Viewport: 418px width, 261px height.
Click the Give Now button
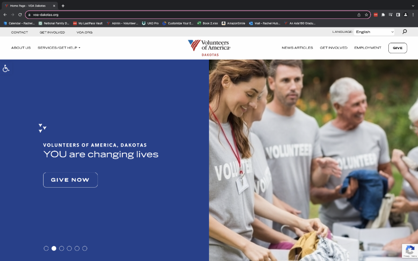[70, 180]
